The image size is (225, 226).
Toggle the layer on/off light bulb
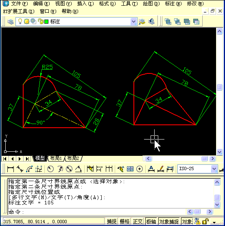[20, 22]
